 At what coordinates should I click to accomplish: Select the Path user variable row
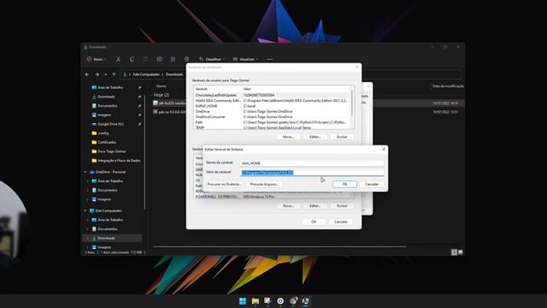click(272, 122)
